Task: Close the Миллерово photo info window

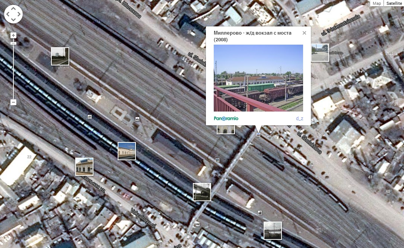Action: point(304,33)
